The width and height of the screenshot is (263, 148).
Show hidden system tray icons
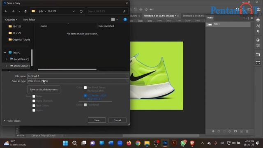click(x=203, y=143)
